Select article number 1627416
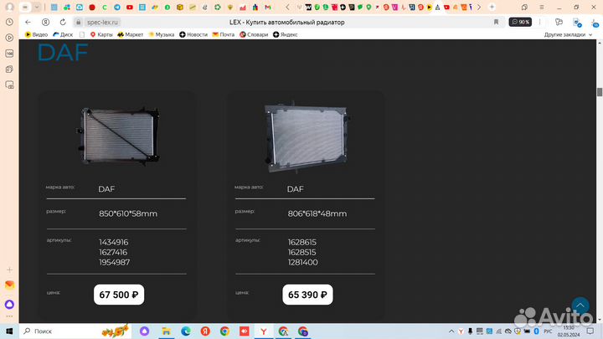Image resolution: width=603 pixels, height=339 pixels. click(x=113, y=252)
